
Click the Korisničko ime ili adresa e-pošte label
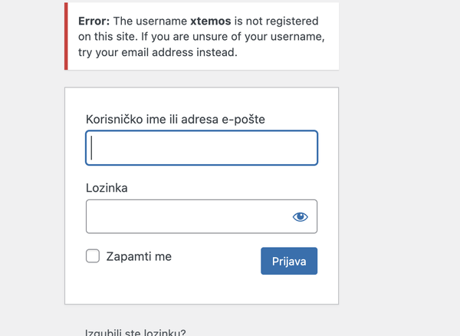point(176,120)
